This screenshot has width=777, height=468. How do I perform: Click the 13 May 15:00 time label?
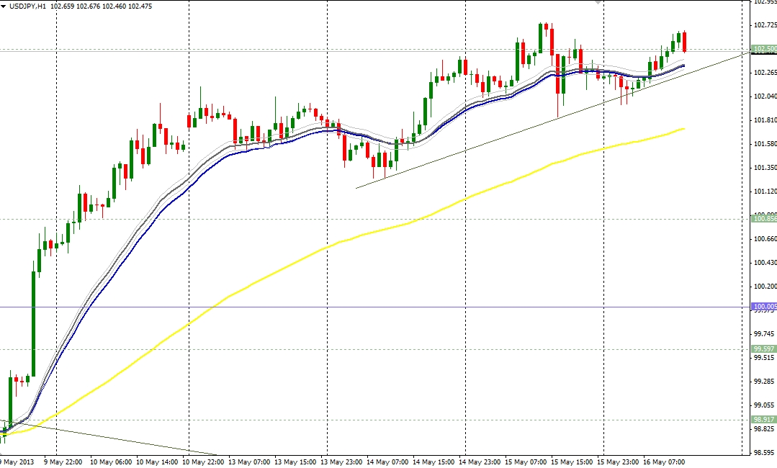click(x=294, y=462)
